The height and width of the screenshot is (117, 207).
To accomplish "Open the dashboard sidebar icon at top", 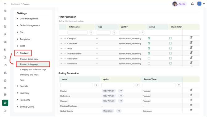I will click(x=5, y=11).
